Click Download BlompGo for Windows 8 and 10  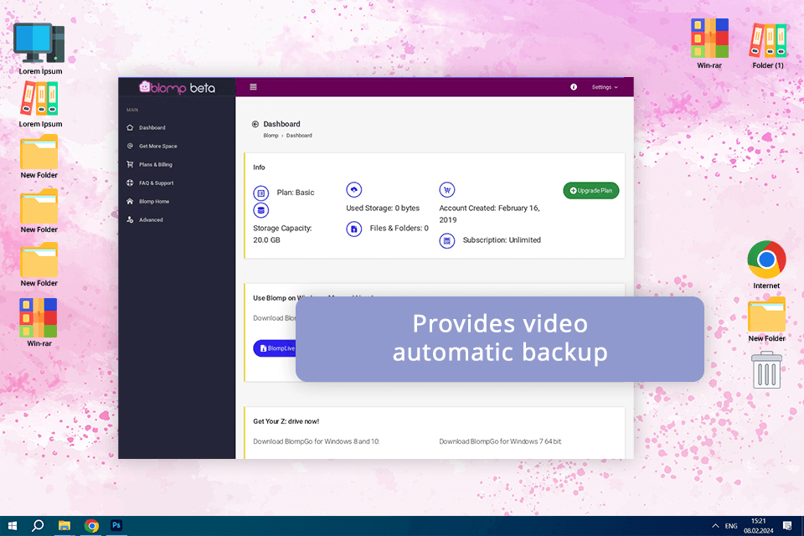[317, 441]
